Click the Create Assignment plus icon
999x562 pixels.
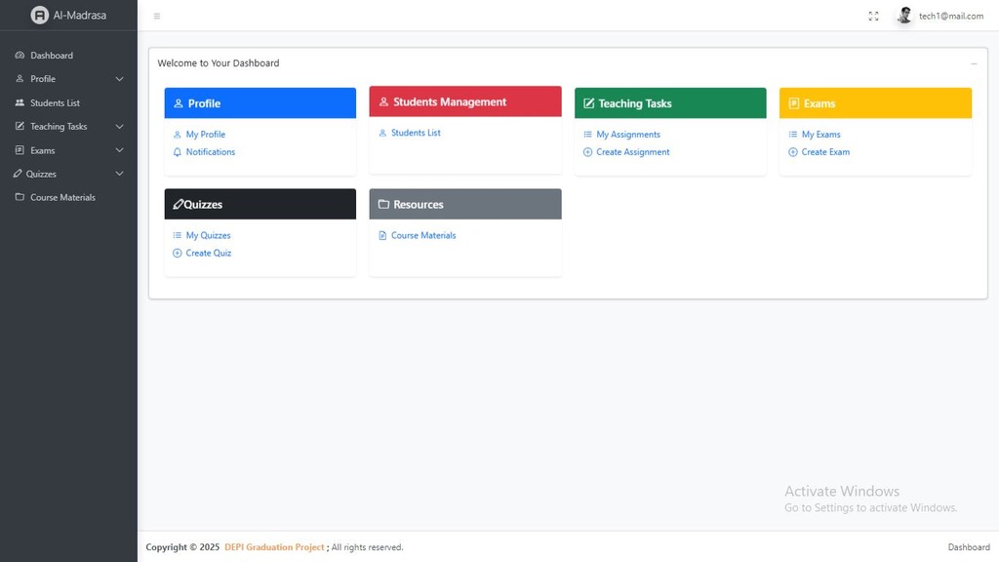click(587, 152)
